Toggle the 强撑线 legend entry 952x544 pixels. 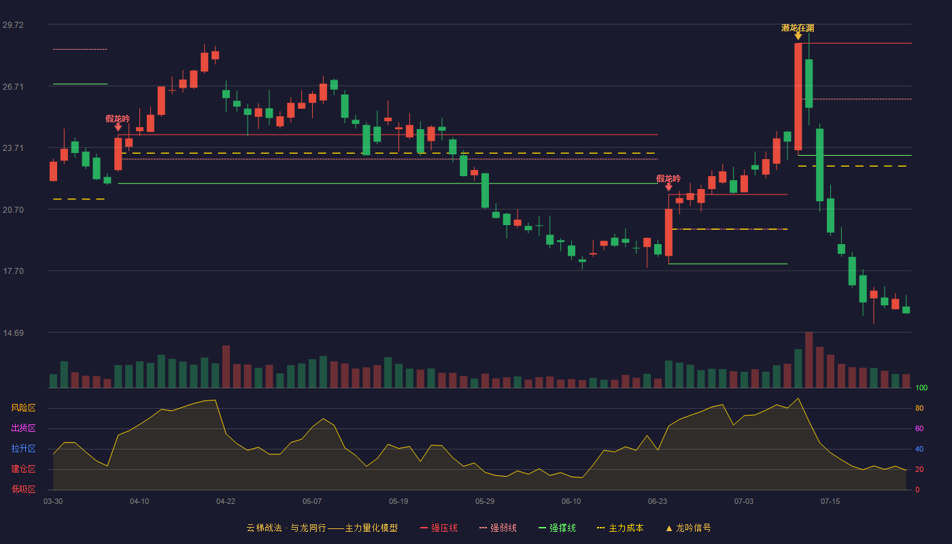point(557,528)
